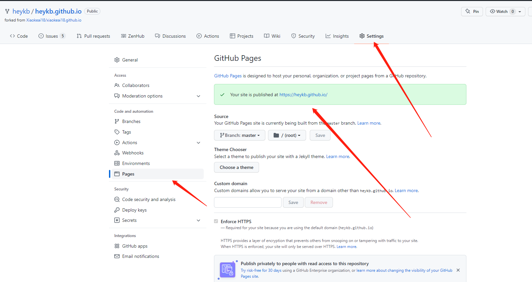Open Actions settings in sidebar
This screenshot has height=282, width=532.
click(x=158, y=142)
